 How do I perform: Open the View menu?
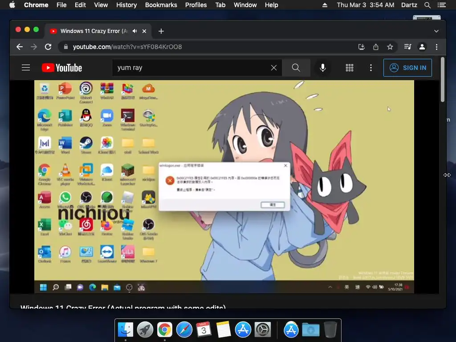[101, 5]
